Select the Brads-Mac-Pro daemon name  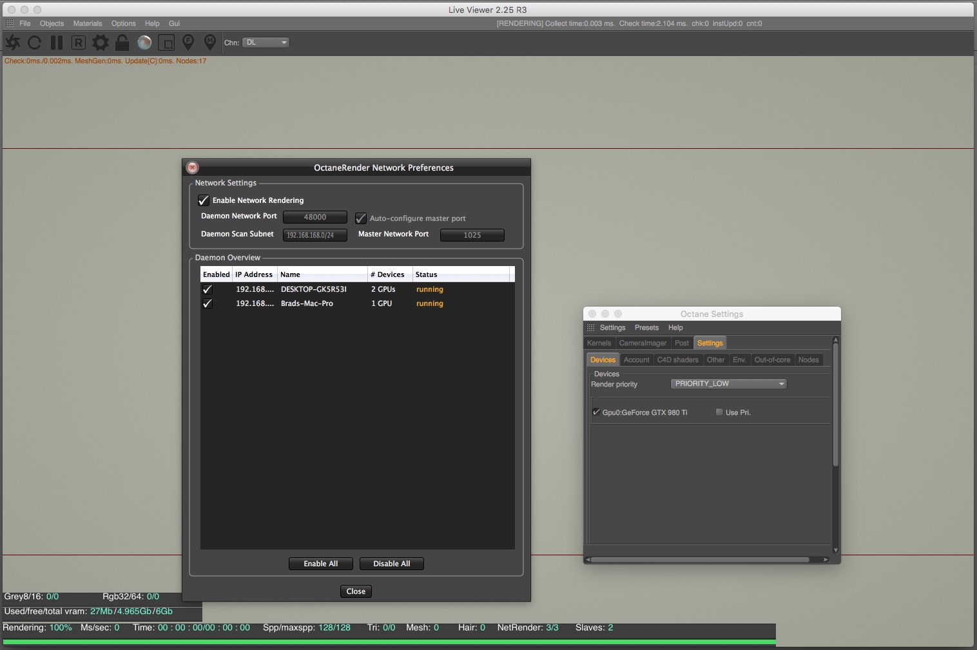coord(307,303)
